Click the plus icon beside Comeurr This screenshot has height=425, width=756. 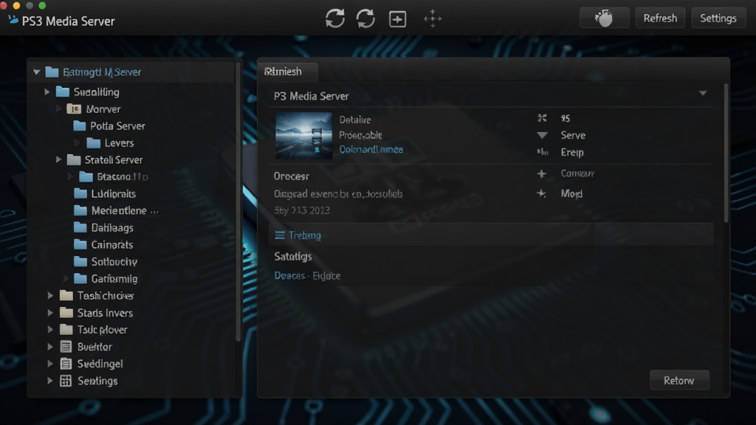[x=542, y=173]
